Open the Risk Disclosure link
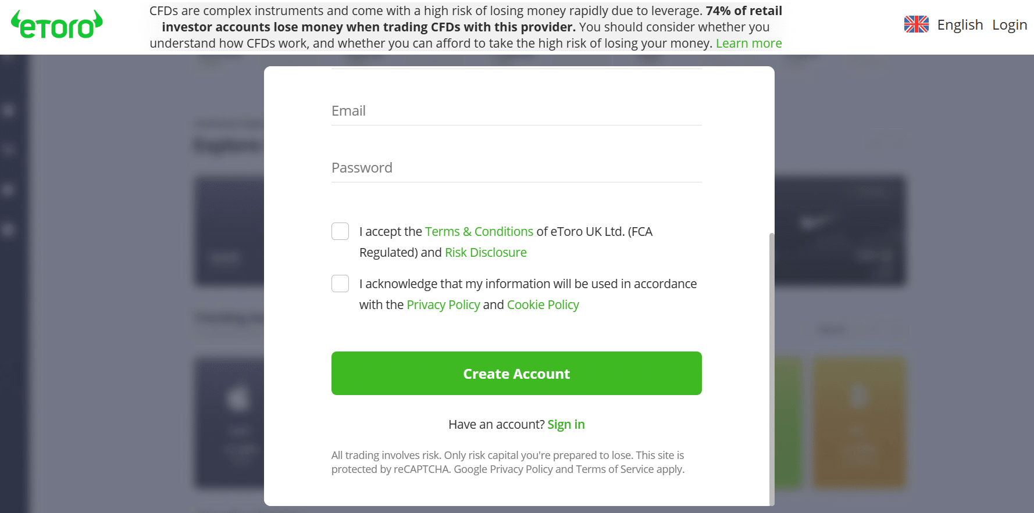Image resolution: width=1034 pixels, height=513 pixels. [486, 252]
